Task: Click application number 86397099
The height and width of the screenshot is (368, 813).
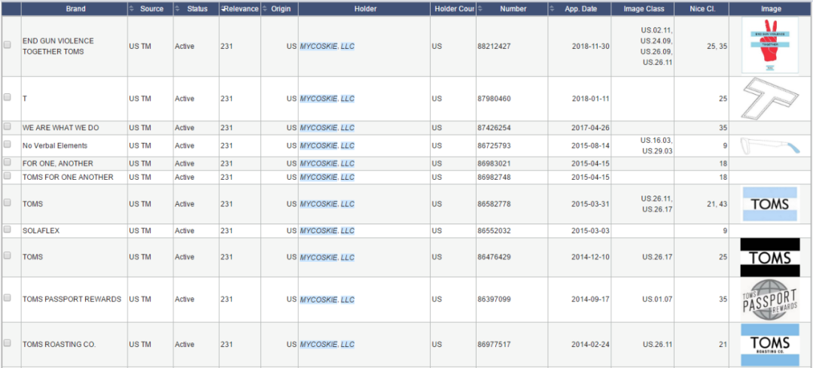Action: coord(494,299)
